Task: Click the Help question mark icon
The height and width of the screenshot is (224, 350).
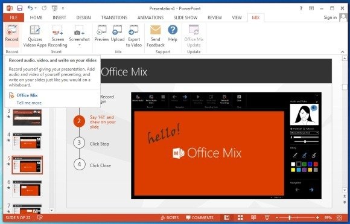Action: (173, 33)
